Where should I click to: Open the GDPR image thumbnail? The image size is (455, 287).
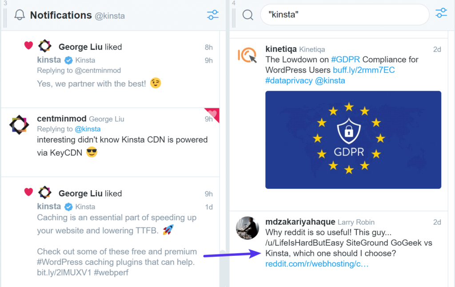[x=353, y=140]
